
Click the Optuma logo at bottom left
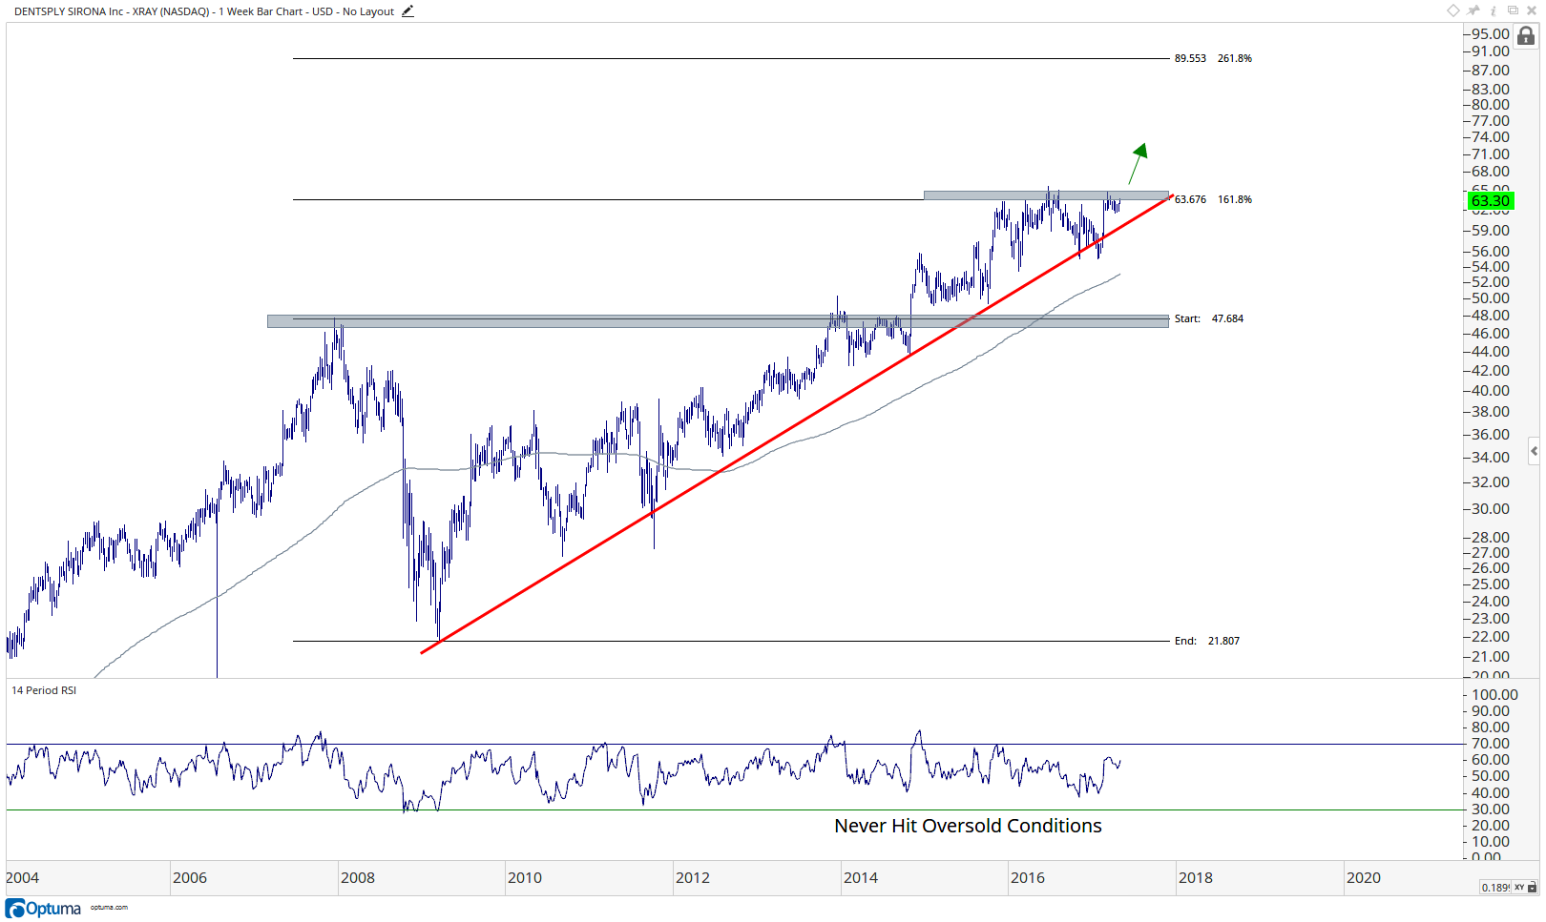pyautogui.click(x=44, y=908)
